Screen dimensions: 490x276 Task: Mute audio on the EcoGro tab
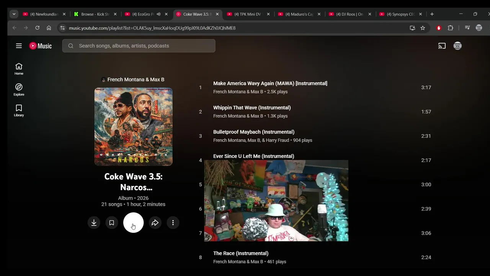[158, 14]
